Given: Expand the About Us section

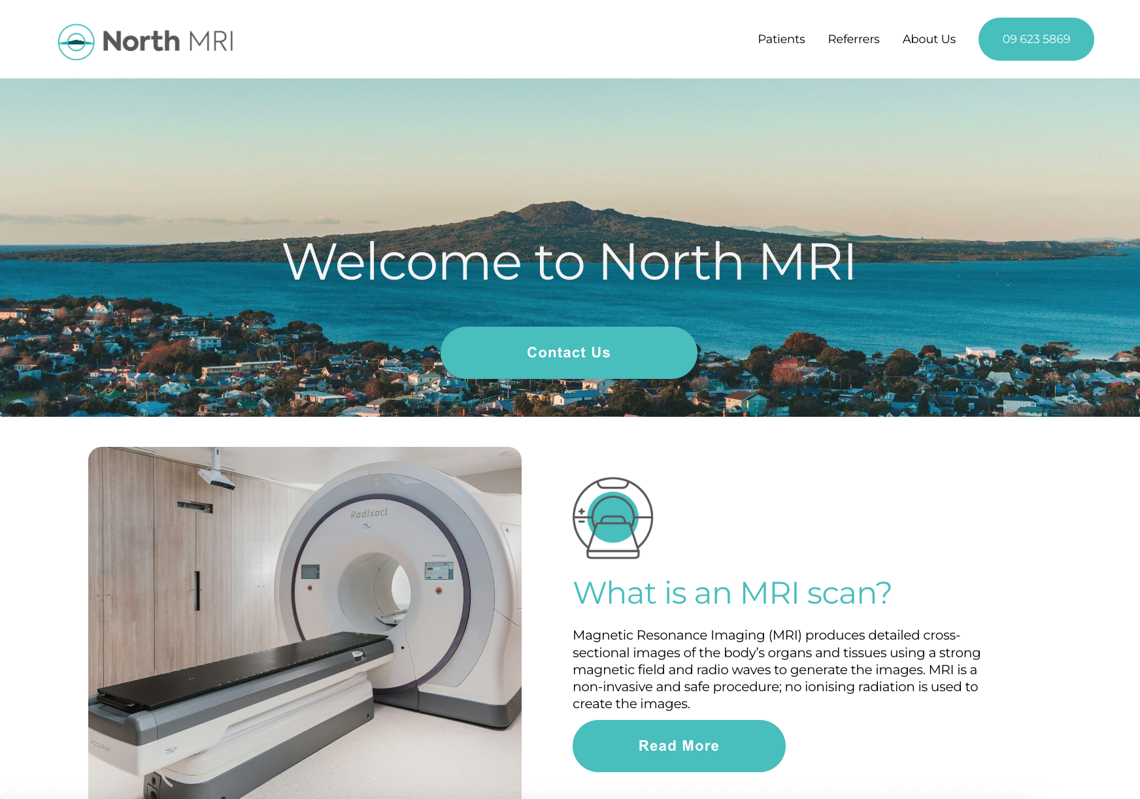Looking at the screenshot, I should pyautogui.click(x=929, y=39).
